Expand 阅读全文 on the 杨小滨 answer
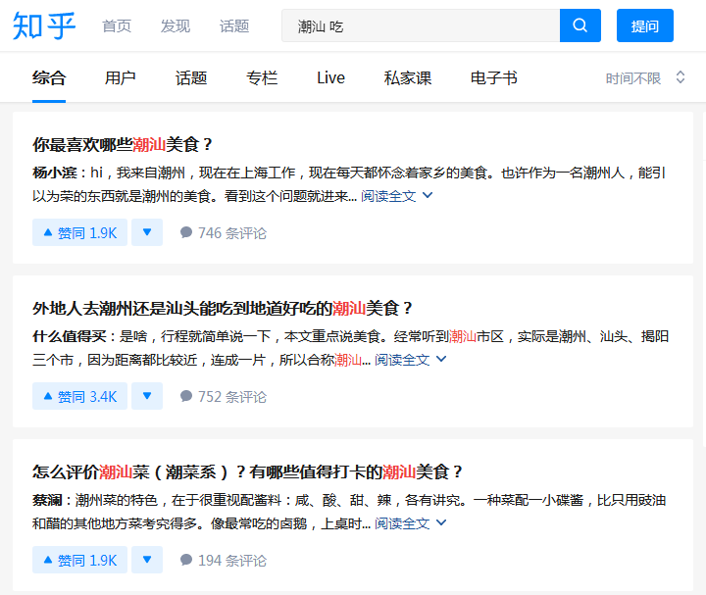 coord(396,196)
